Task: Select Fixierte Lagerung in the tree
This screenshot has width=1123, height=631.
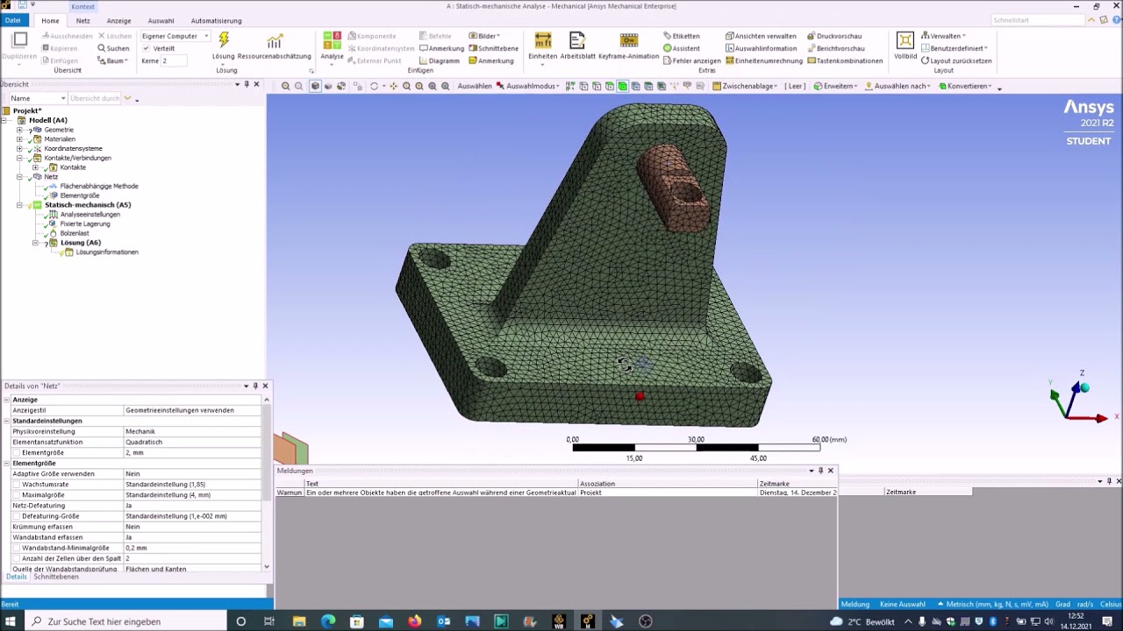Action: point(85,223)
